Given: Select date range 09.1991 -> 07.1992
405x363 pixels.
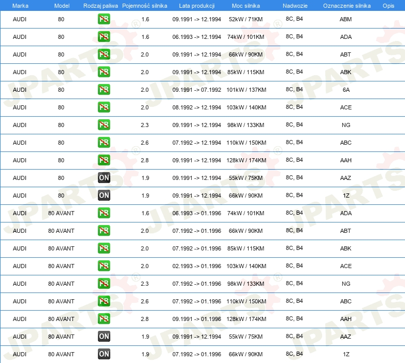Looking at the screenshot, I should coord(197,90).
